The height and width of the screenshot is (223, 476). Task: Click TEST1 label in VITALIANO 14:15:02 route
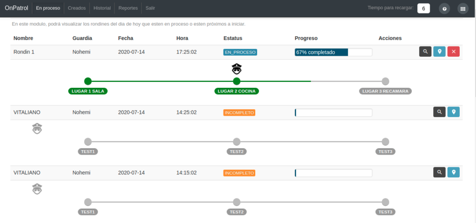coord(88,212)
